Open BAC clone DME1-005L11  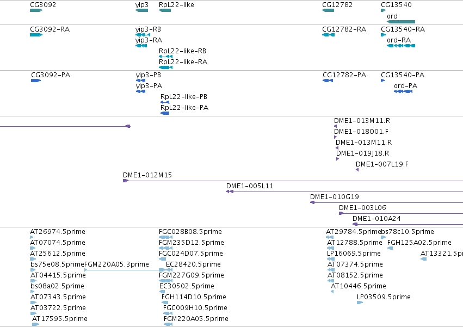[x=344, y=192]
